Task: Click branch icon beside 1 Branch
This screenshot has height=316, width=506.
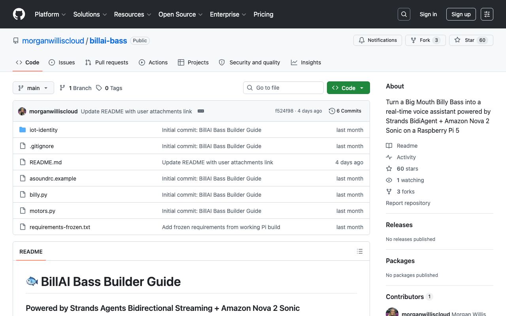Action: pos(62,88)
